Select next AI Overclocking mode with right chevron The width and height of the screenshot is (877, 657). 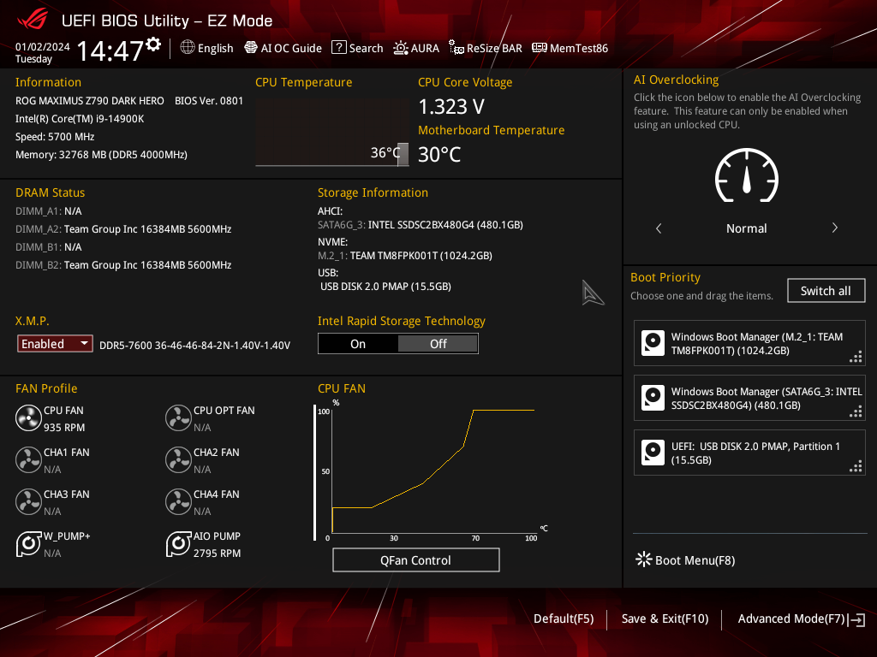pyautogui.click(x=834, y=228)
